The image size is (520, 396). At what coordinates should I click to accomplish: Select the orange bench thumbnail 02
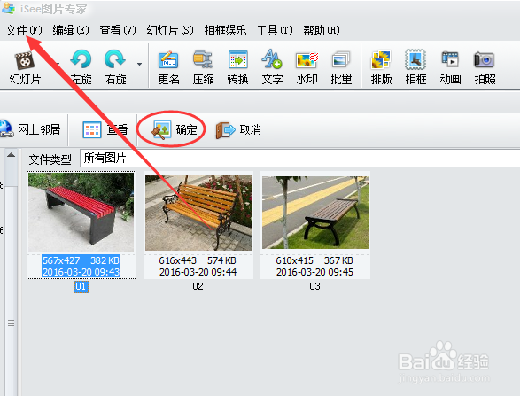(x=198, y=213)
